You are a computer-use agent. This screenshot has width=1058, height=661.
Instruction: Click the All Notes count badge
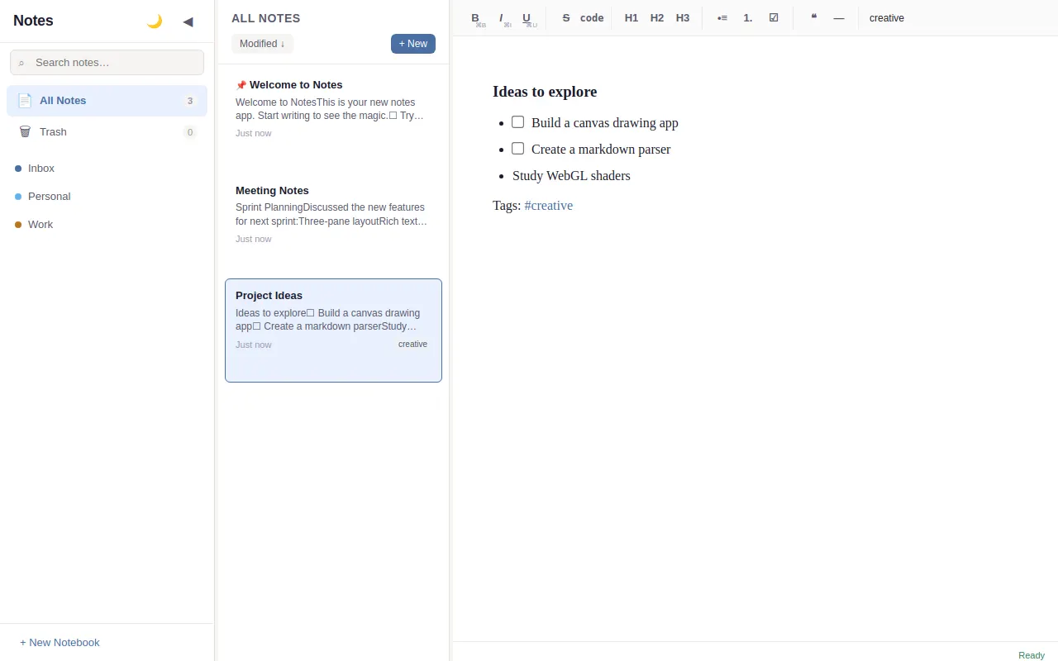[190, 101]
